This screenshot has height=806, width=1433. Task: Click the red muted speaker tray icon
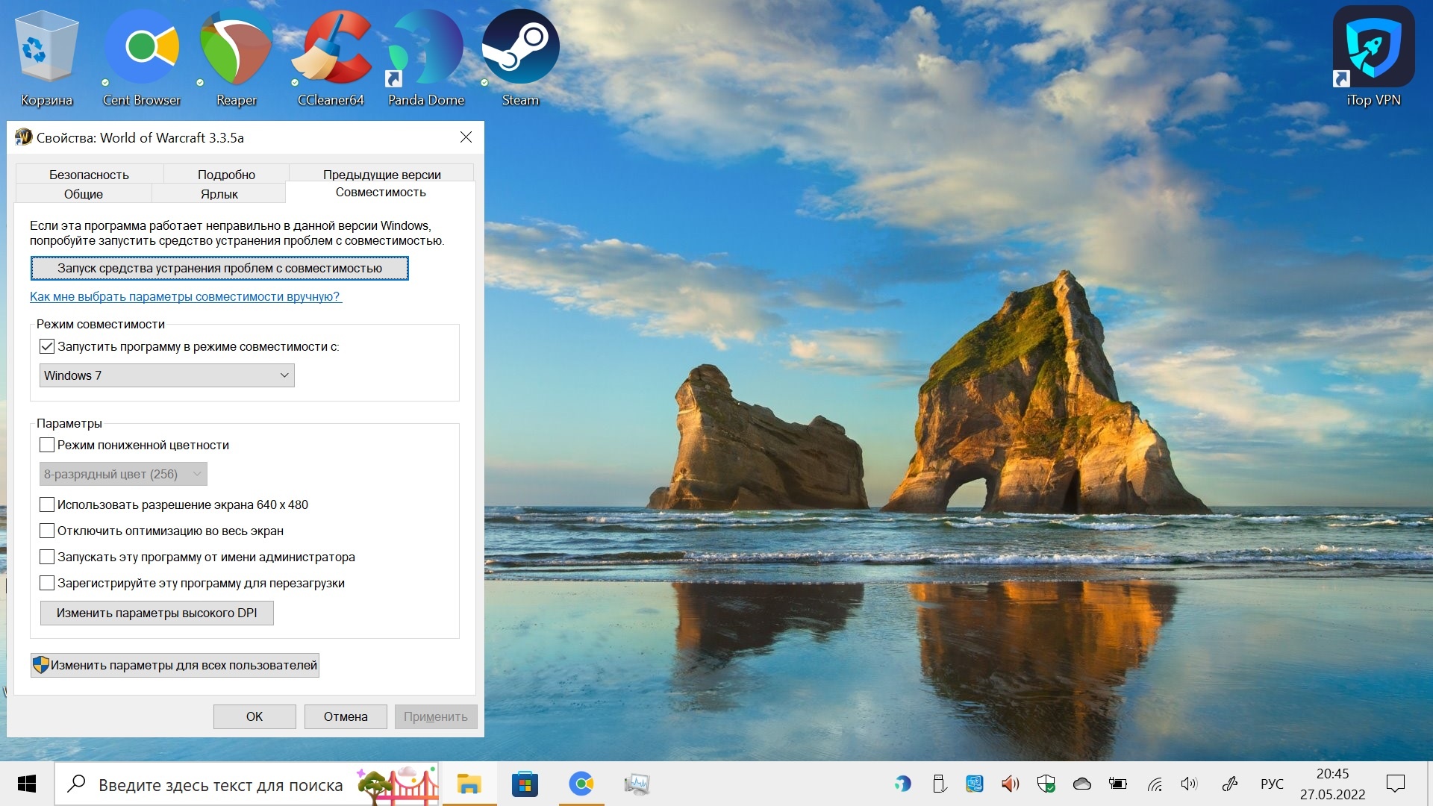tap(1010, 784)
